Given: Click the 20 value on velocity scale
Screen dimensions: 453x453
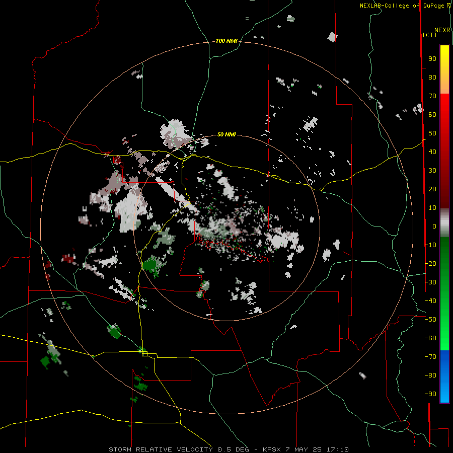Looking at the screenshot, I should (x=432, y=189).
